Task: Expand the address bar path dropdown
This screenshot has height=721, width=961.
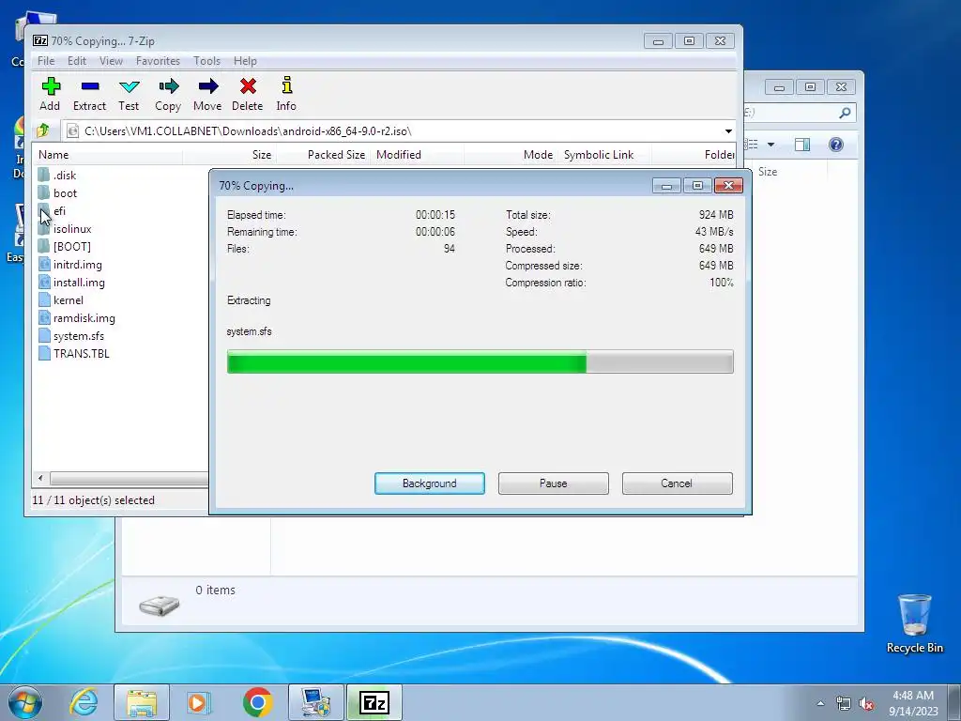Action: pos(728,131)
